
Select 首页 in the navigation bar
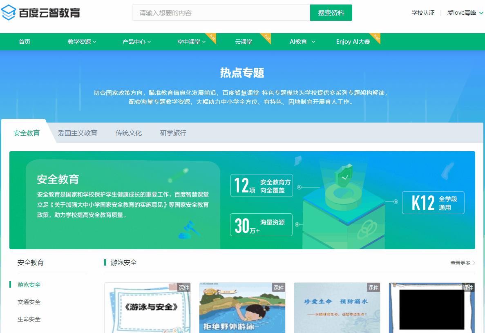tap(24, 42)
